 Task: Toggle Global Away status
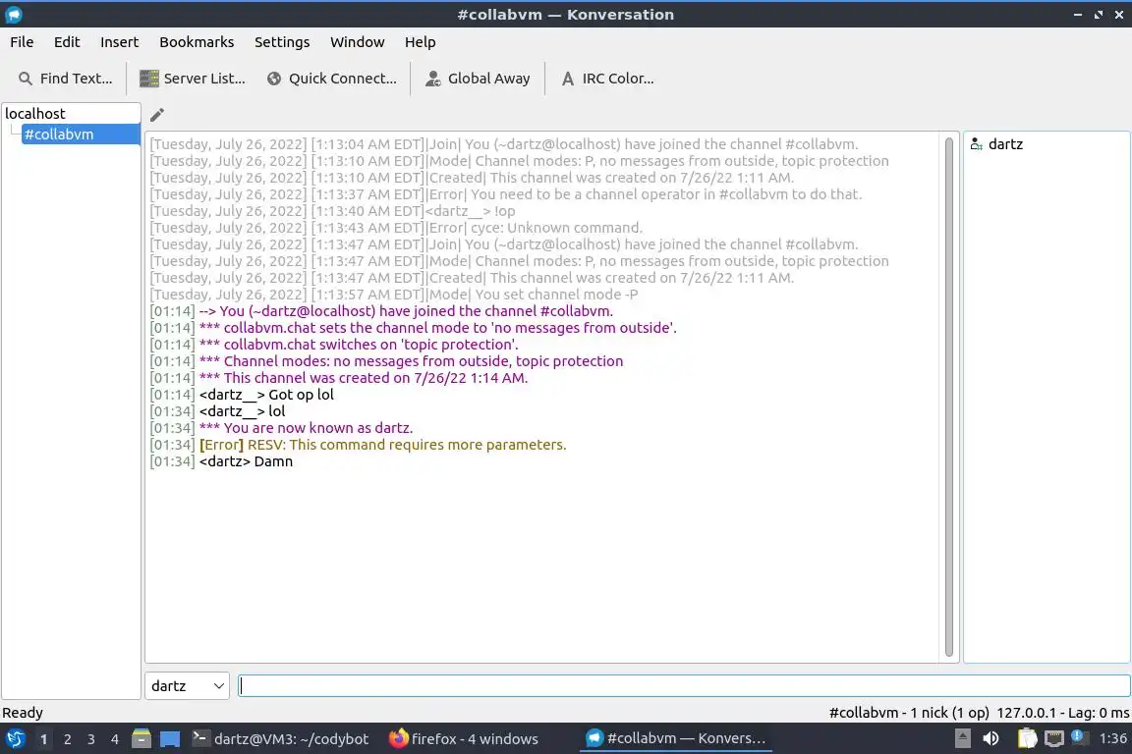[478, 79]
